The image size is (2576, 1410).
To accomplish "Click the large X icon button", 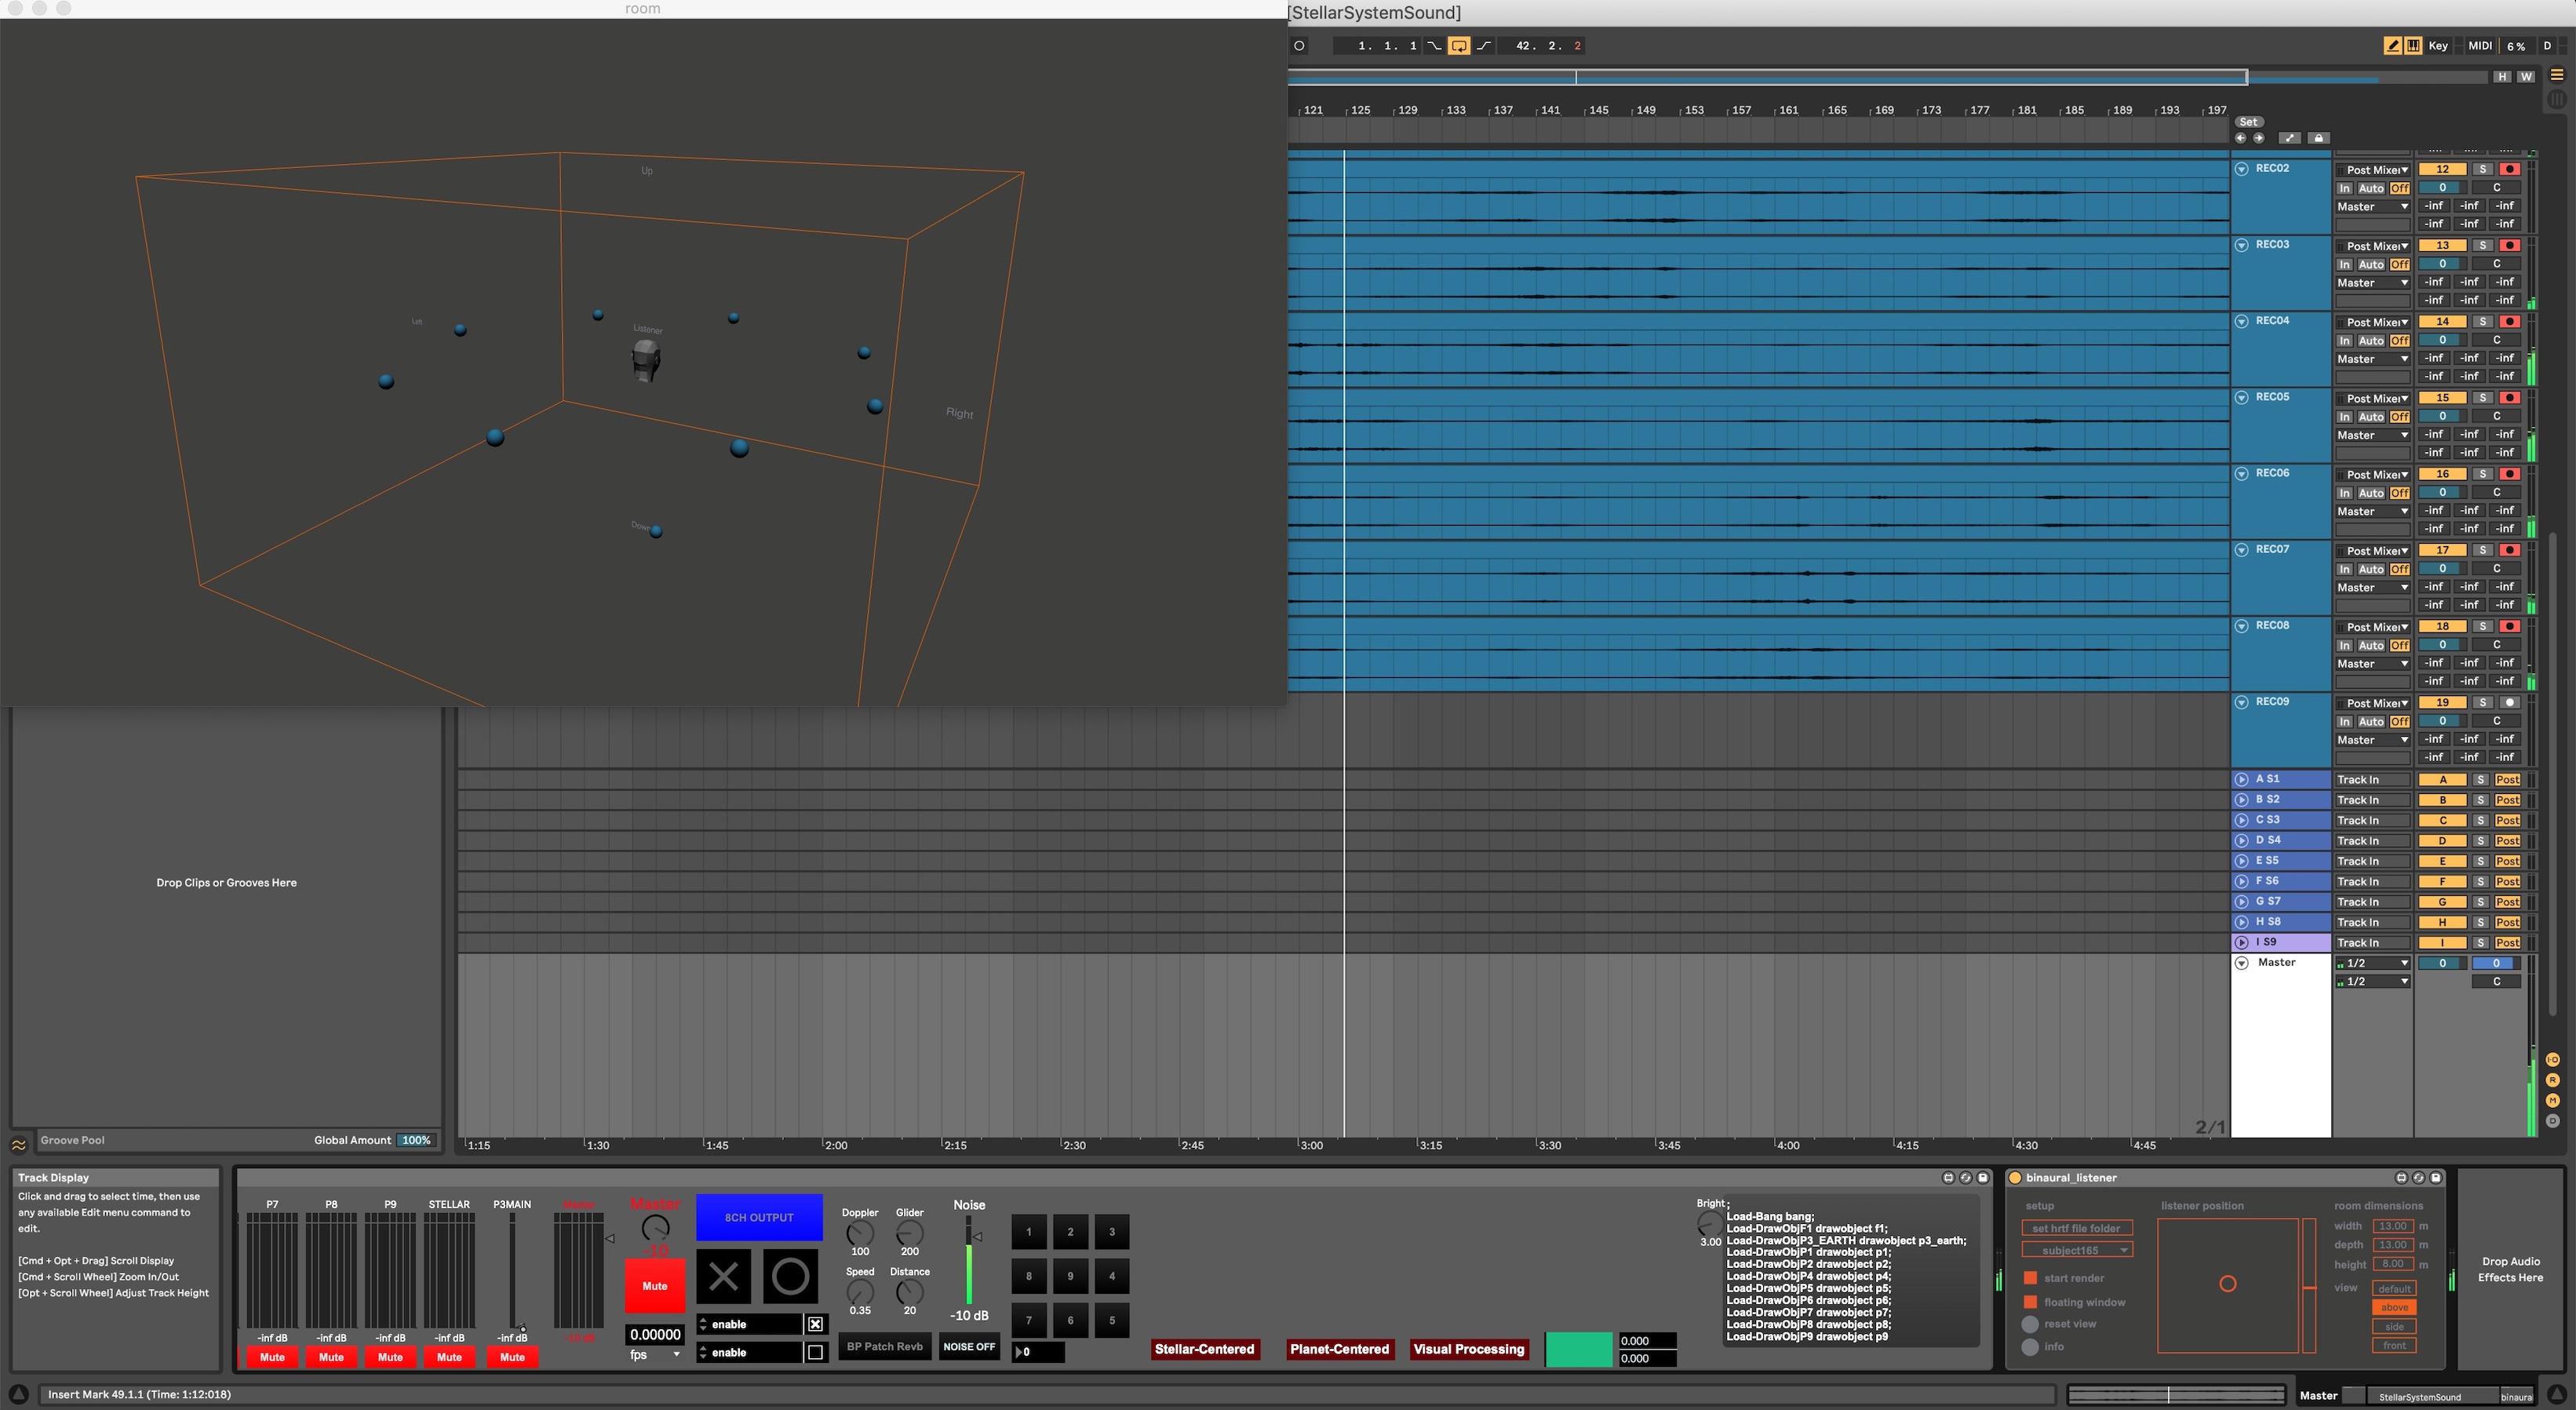I will (x=724, y=1277).
